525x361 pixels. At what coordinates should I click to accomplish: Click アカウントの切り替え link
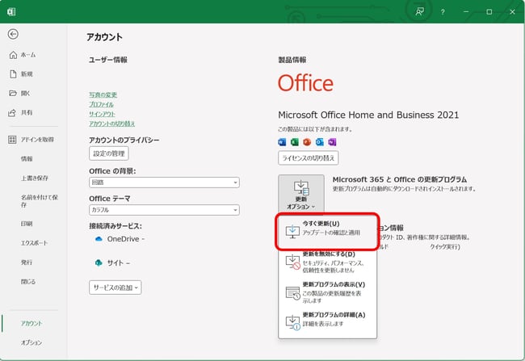point(111,124)
